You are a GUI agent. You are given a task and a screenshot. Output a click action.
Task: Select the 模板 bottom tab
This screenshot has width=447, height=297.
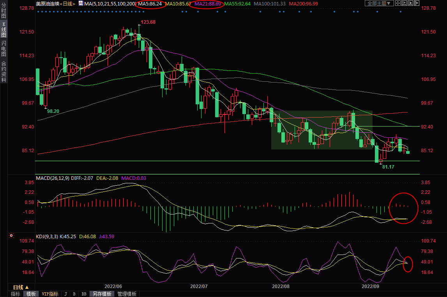(31, 294)
